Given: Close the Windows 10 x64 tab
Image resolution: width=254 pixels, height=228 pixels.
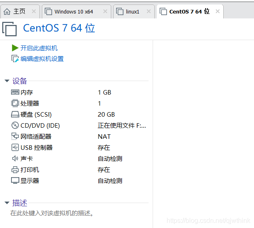Looking at the screenshot, I should [105, 11].
